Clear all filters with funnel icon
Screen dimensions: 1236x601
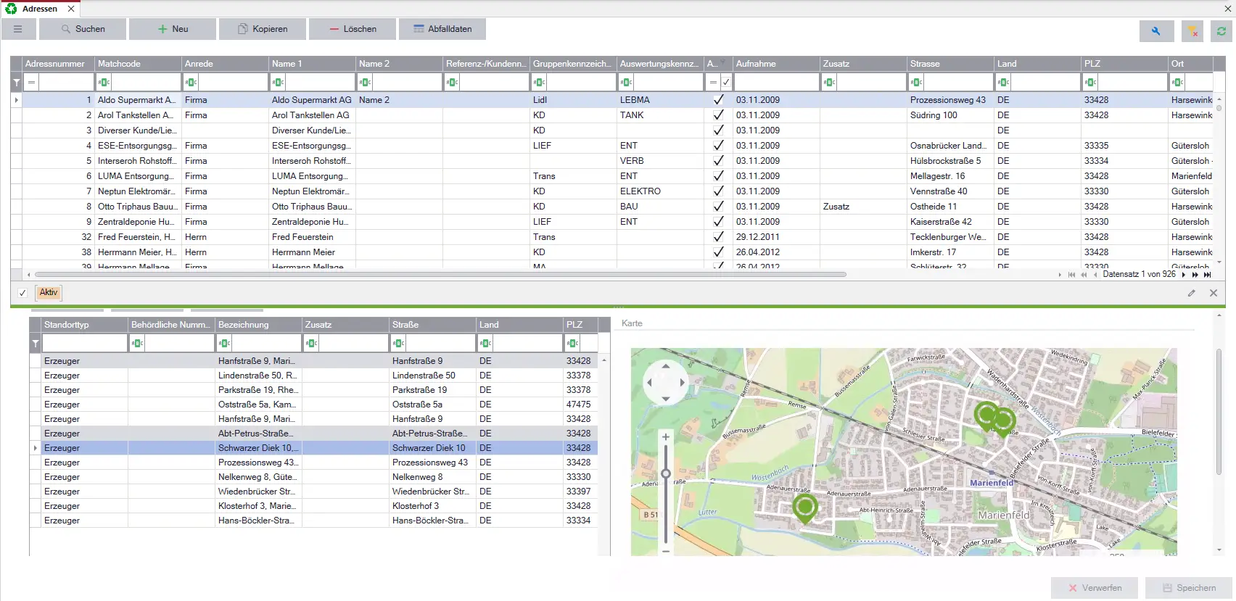[x=1192, y=31]
